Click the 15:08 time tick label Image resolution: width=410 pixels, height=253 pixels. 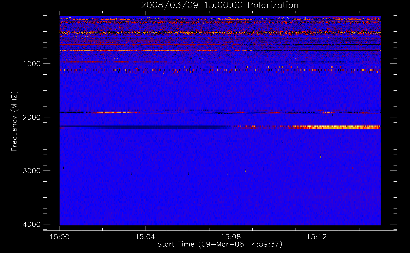click(231, 237)
